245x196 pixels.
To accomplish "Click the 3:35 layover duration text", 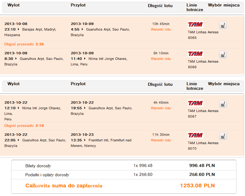I will click(39, 44).
